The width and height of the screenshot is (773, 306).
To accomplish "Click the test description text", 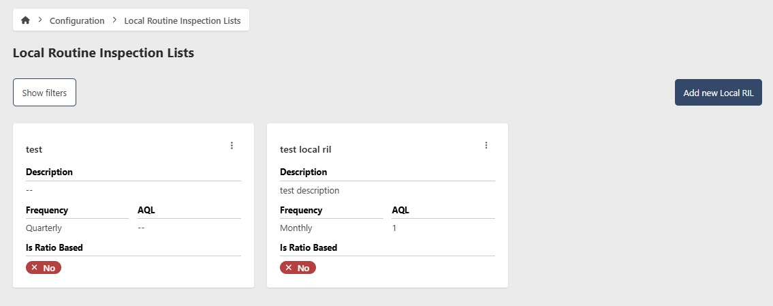I will coord(309,191).
